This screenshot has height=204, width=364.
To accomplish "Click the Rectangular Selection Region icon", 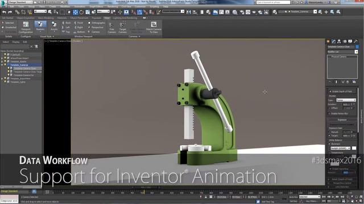I will (62, 12).
